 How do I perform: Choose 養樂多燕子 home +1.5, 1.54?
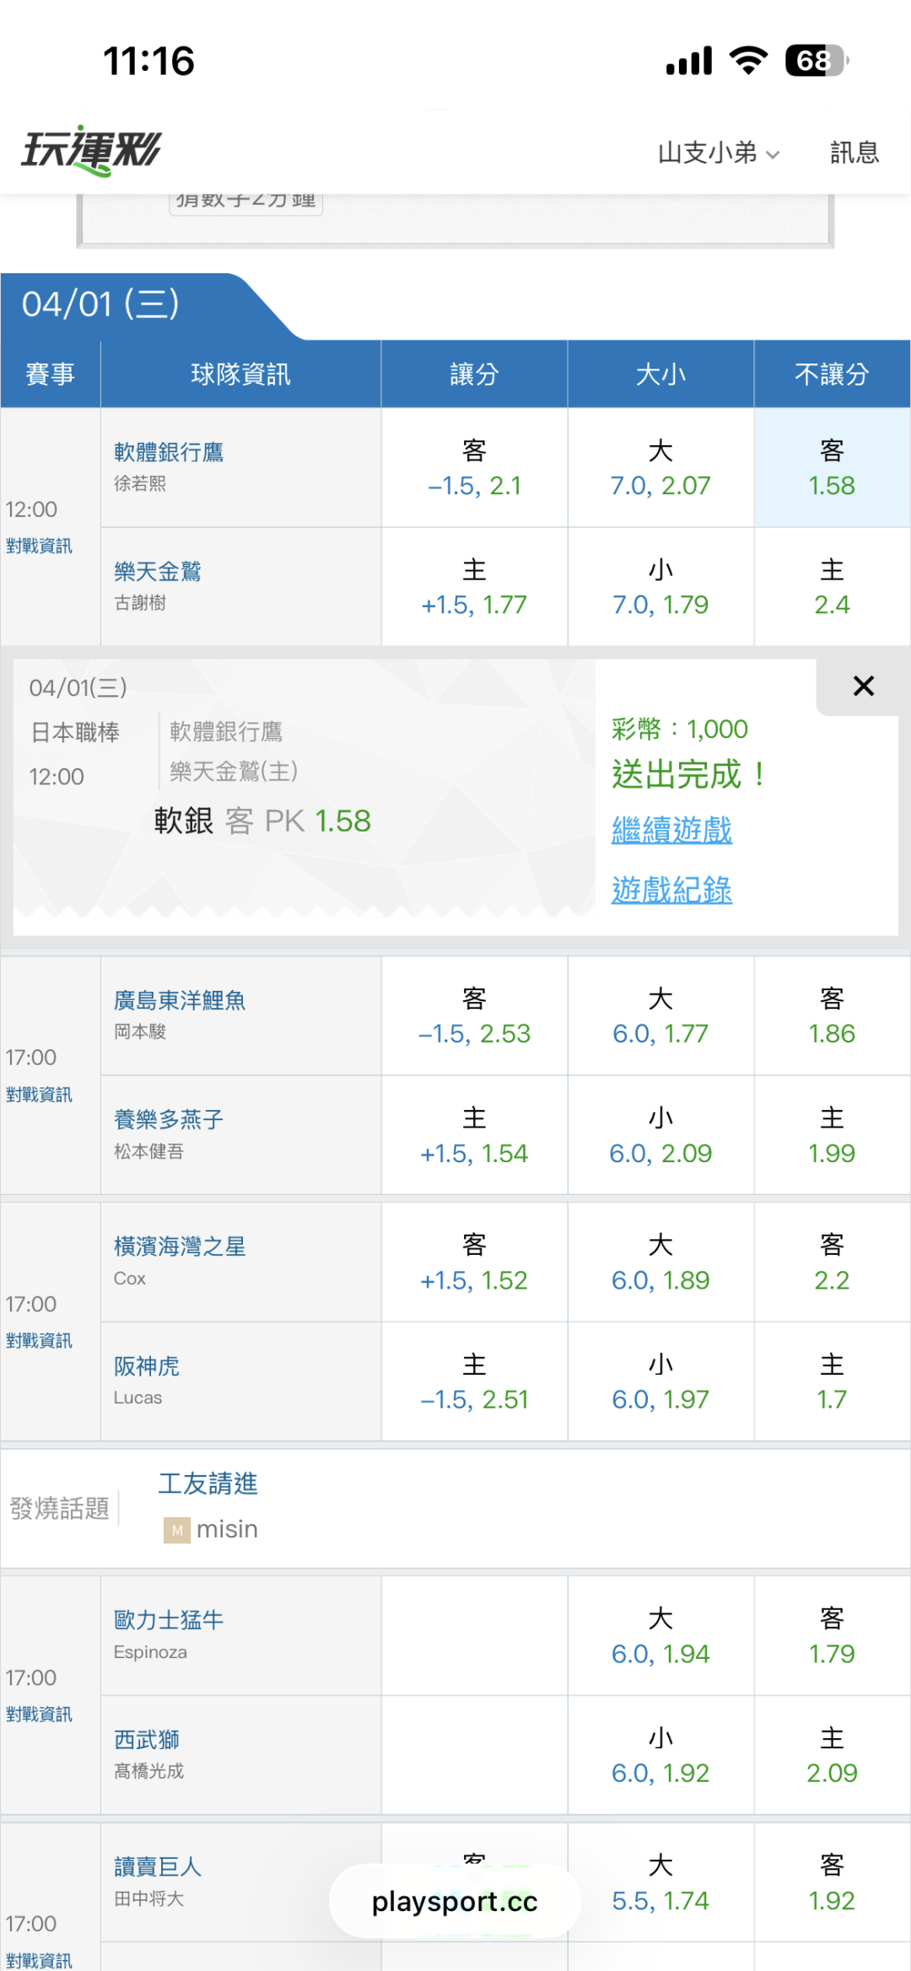point(474,1135)
